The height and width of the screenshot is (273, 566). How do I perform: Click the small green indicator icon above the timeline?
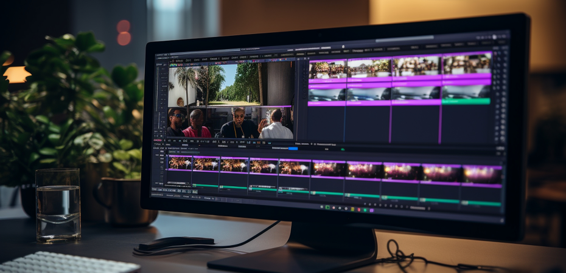coord(343,149)
